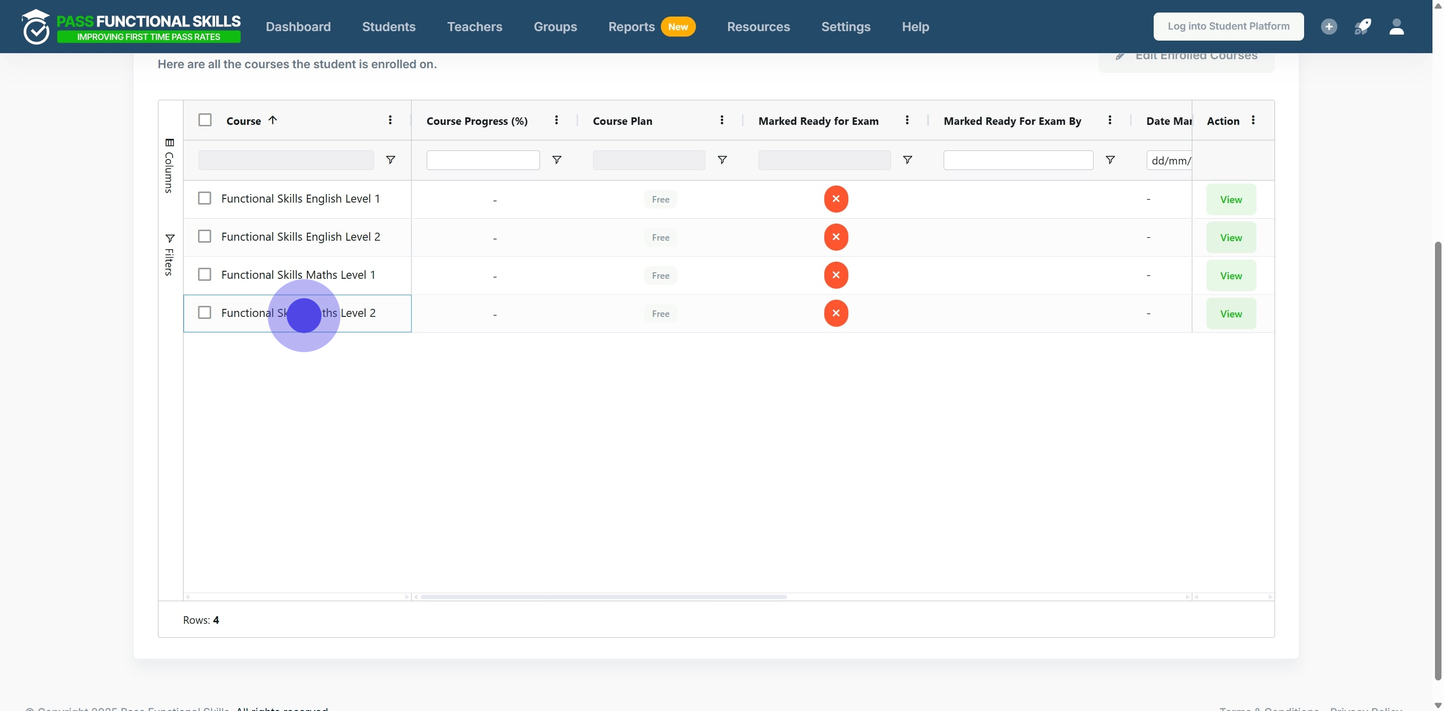Click the rocket icon in top bar
The height and width of the screenshot is (711, 1444).
pos(1363,27)
